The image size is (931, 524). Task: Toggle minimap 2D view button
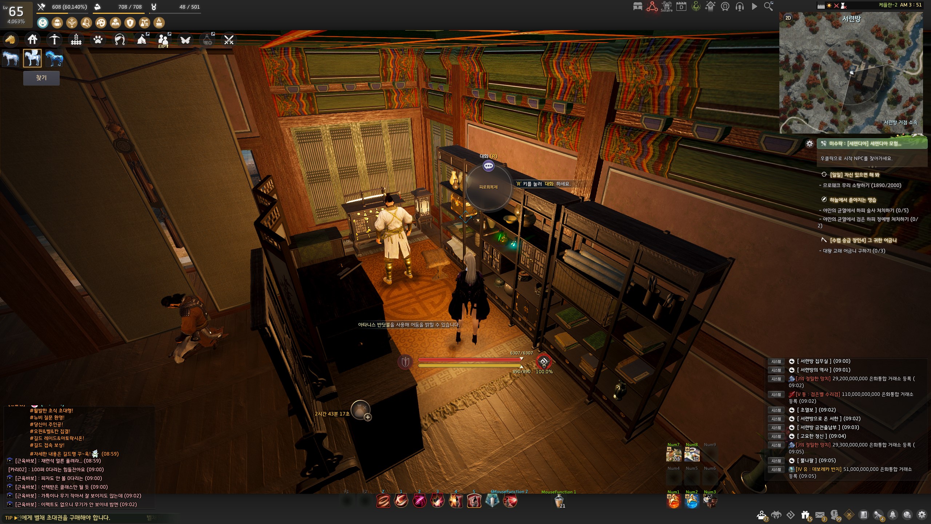tap(788, 18)
